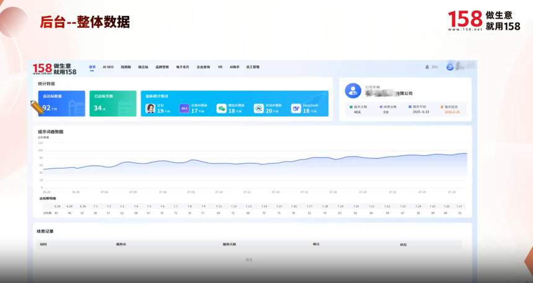
Task: Open the 首页 tab
Action: pyautogui.click(x=92, y=67)
